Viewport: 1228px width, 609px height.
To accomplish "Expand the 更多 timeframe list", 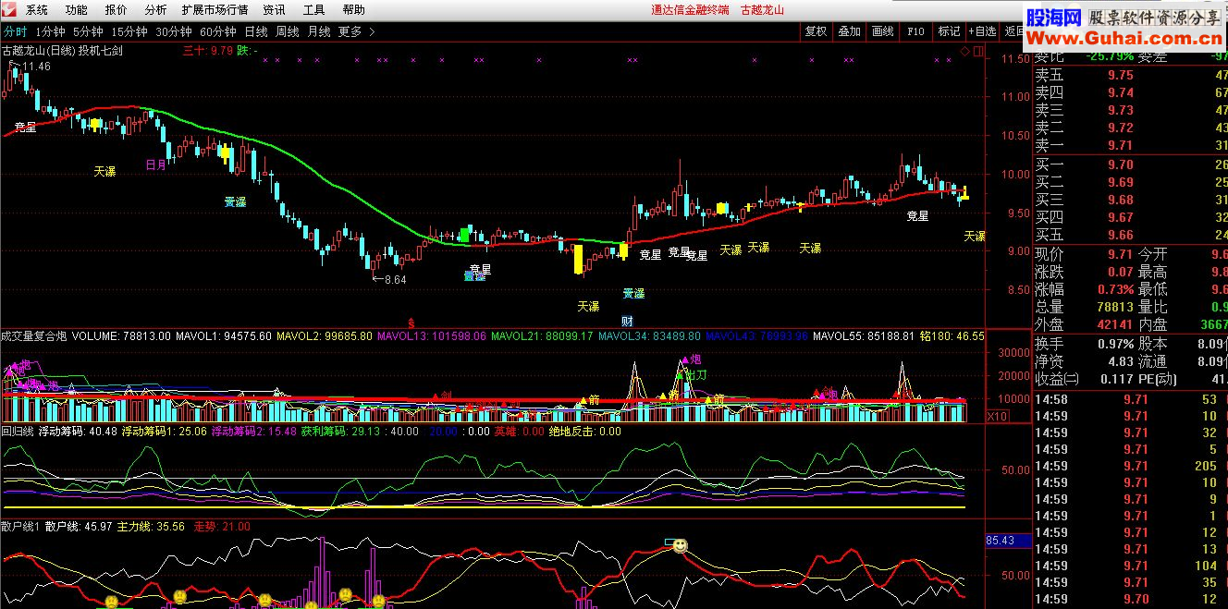I will (356, 31).
